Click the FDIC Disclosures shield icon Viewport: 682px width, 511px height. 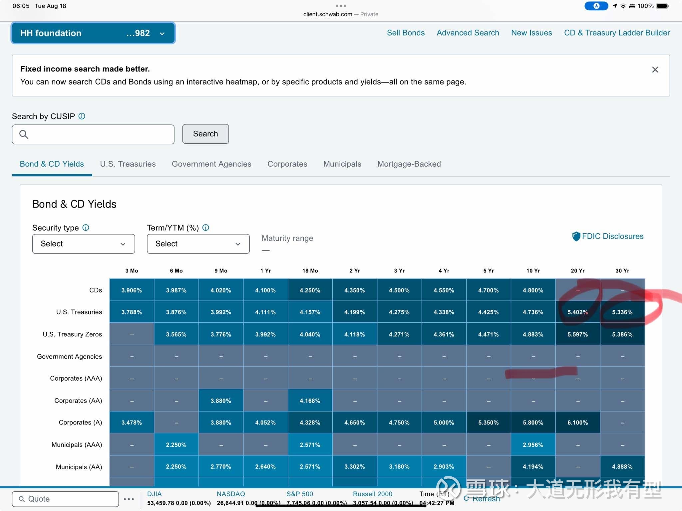(576, 236)
